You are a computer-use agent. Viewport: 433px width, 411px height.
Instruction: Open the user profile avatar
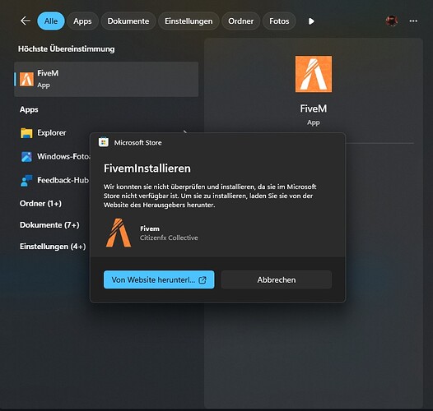pyautogui.click(x=392, y=21)
